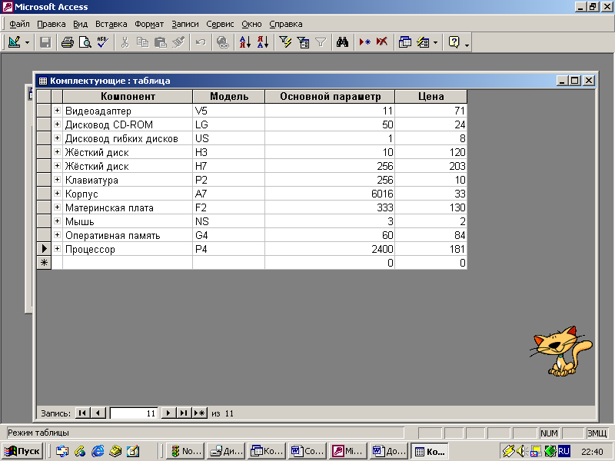Click Filter by Selection icon
The height and width of the screenshot is (461, 615).
[x=285, y=42]
